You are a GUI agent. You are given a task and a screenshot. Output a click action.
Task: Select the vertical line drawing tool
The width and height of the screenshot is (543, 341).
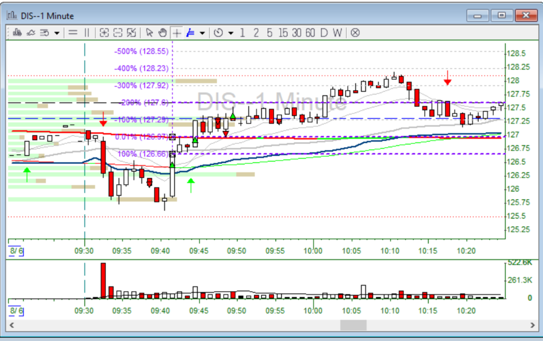coord(86,33)
